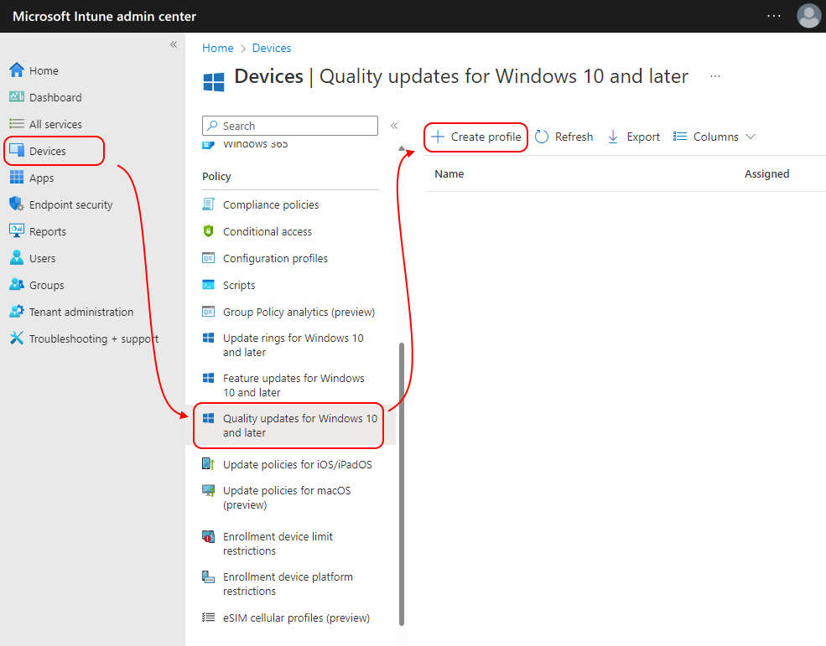Open the Columns dropdown

click(x=714, y=136)
